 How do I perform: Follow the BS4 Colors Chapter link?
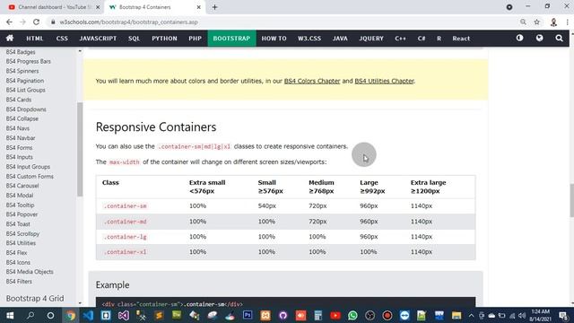click(x=312, y=81)
